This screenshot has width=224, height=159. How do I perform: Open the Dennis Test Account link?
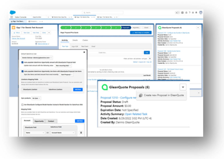(x=19, y=39)
